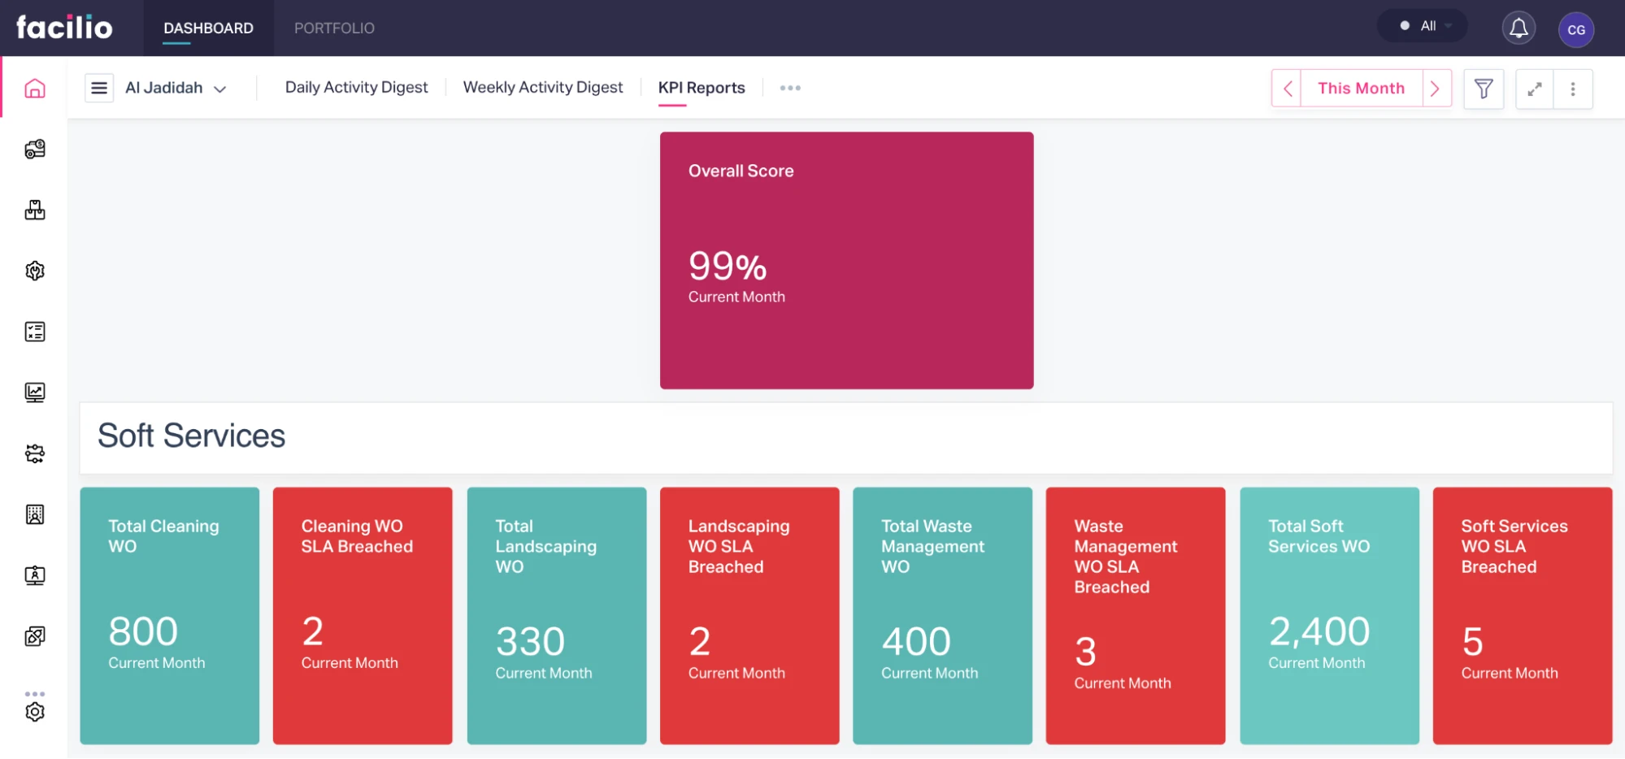Screen dimensions: 1625x759
Task: Click the notification bell icon
Action: (x=1518, y=28)
